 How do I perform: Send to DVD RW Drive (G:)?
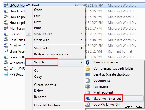pyautogui.click(x=106, y=105)
